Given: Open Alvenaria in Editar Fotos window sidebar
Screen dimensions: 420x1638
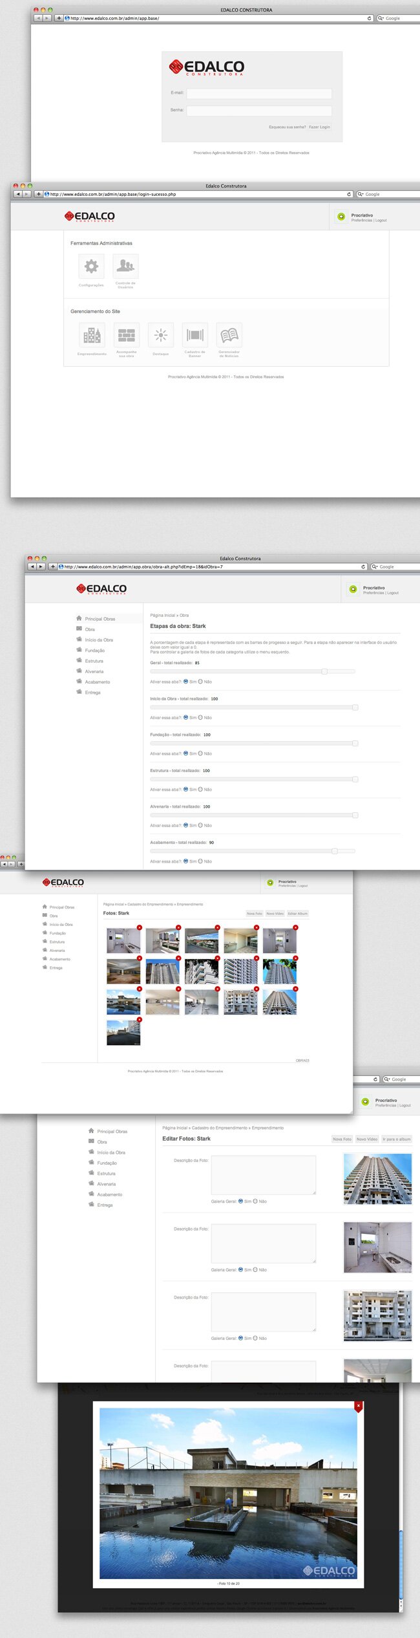Looking at the screenshot, I should (x=107, y=1184).
